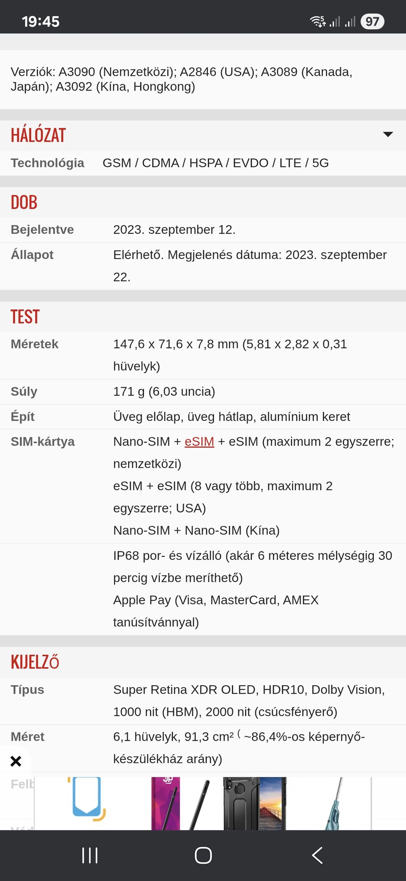The width and height of the screenshot is (406, 881).
Task: Select the Technológia label
Action: (x=47, y=163)
